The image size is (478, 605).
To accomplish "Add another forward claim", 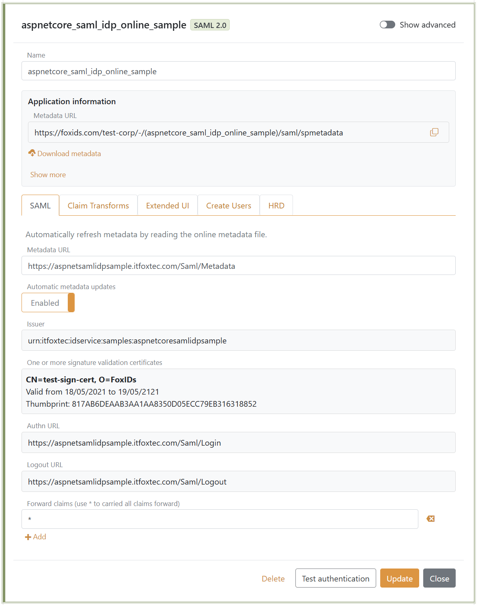I will (36, 537).
